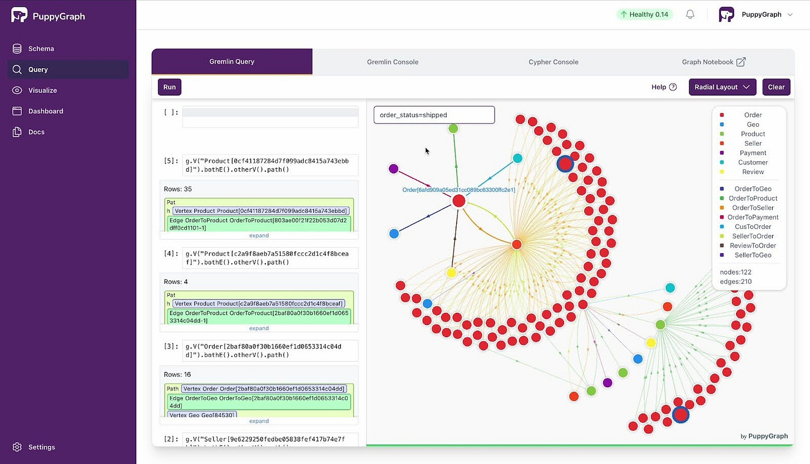Click the Order node label link

[x=458, y=190]
